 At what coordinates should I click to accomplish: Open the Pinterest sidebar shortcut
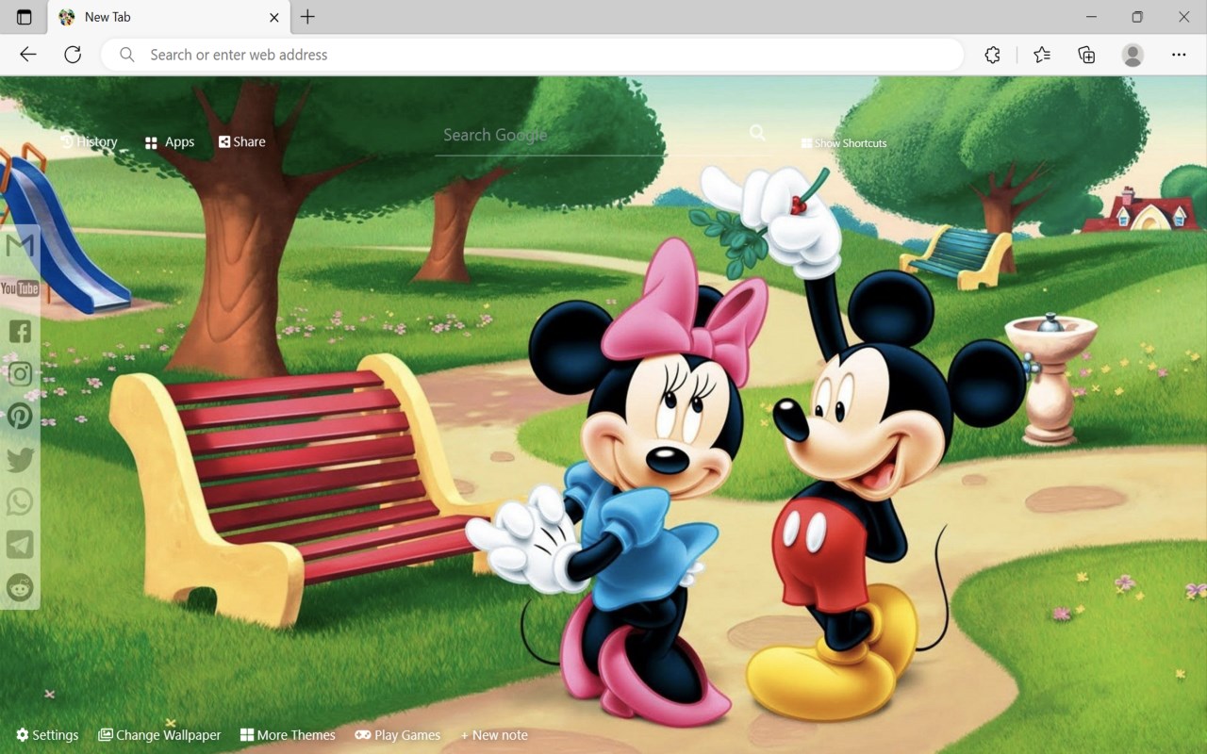tap(20, 416)
